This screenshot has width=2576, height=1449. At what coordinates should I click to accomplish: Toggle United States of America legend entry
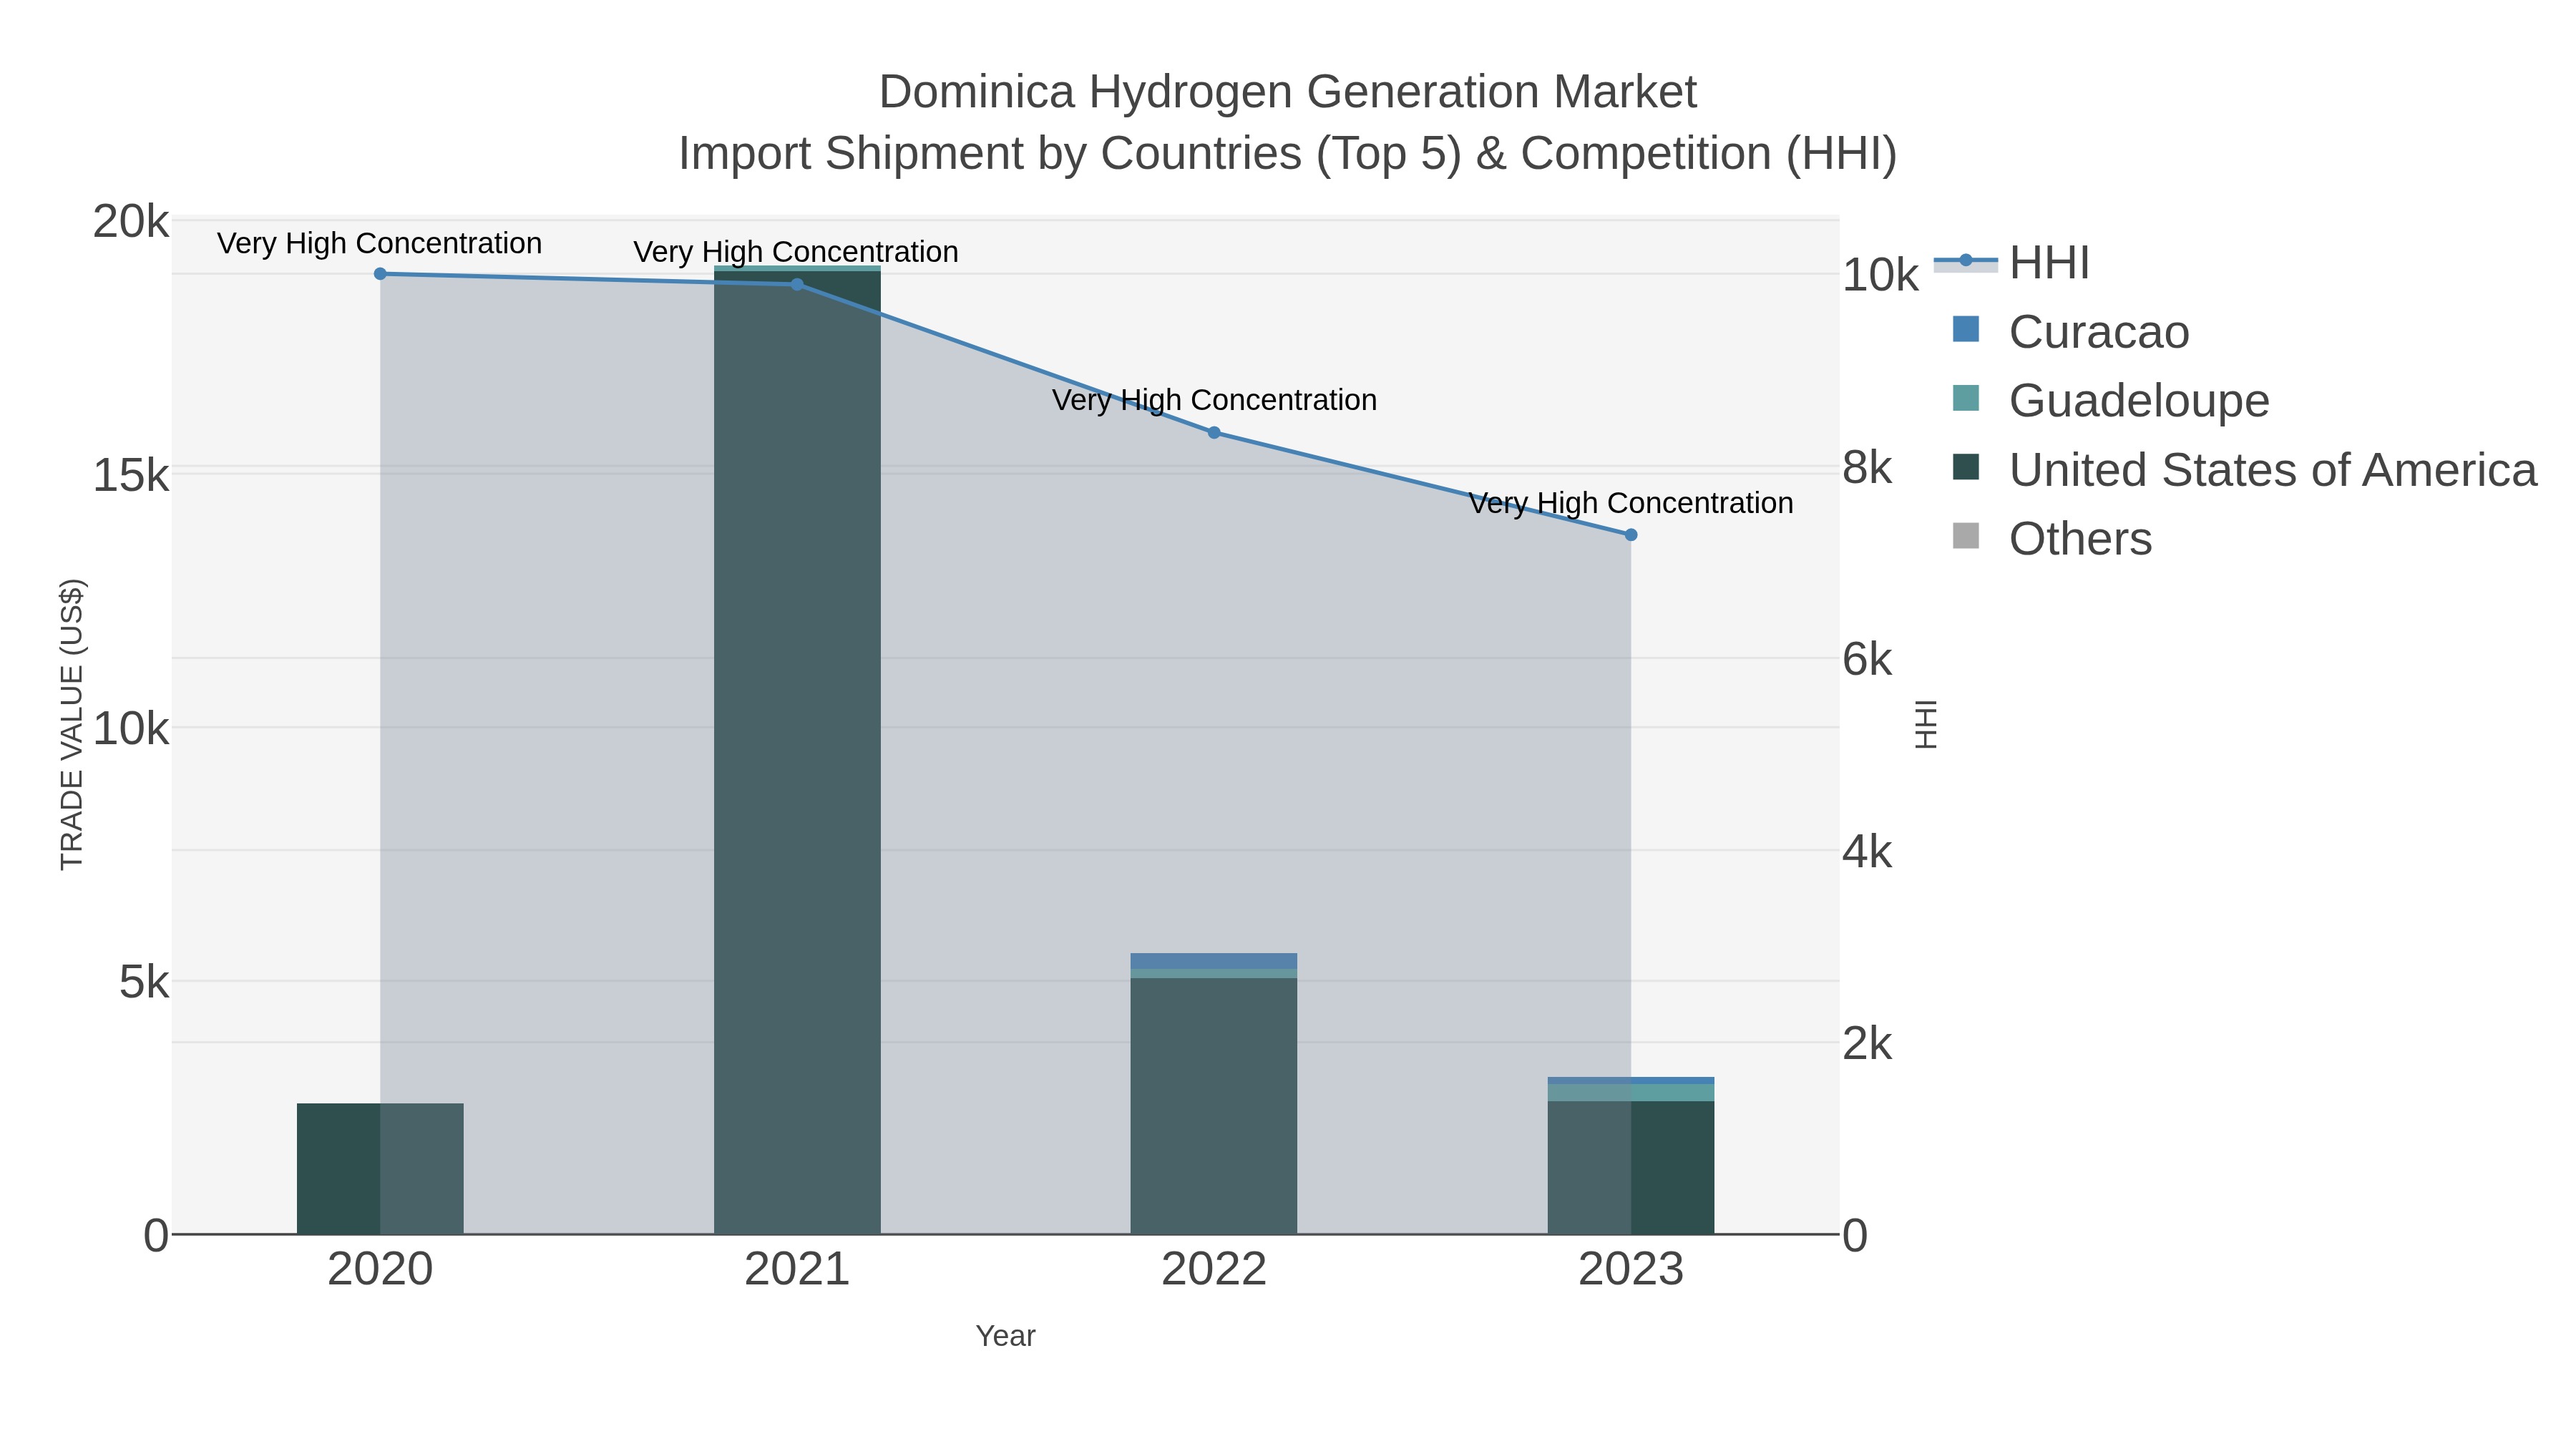point(2244,469)
